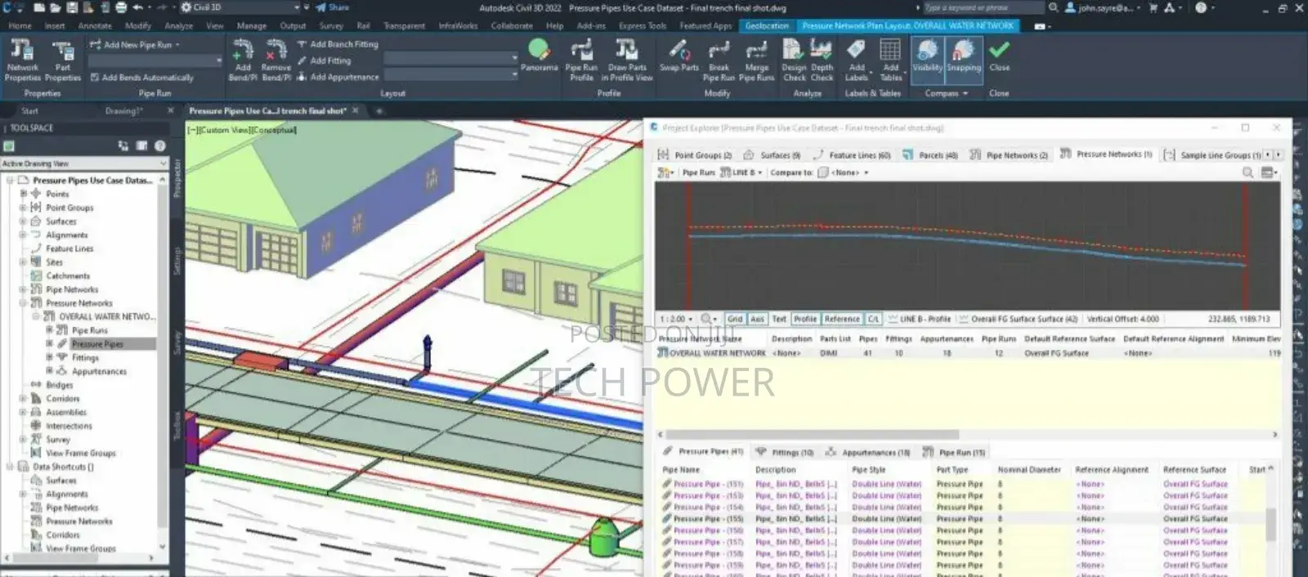Toggle the C/L button in profile viewer
Viewport: 1308px width, 577px height.
[x=873, y=319]
